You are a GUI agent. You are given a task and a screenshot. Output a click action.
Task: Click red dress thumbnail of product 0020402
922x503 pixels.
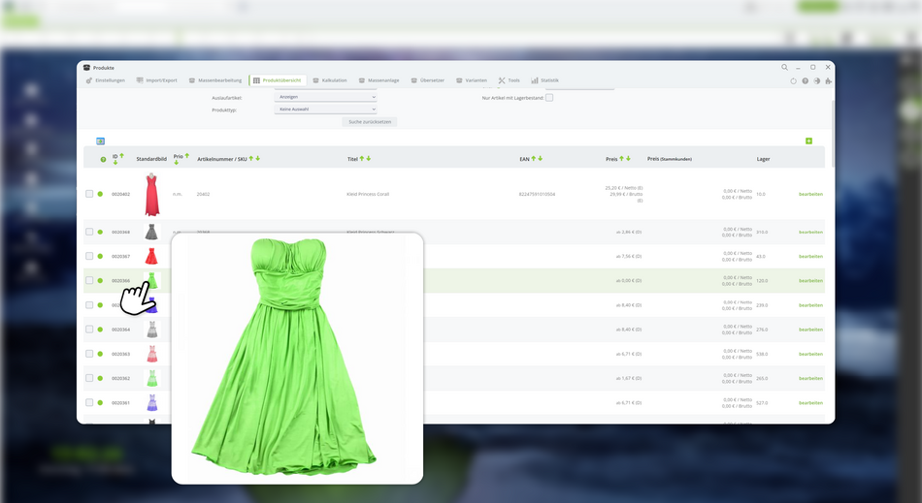pos(151,194)
